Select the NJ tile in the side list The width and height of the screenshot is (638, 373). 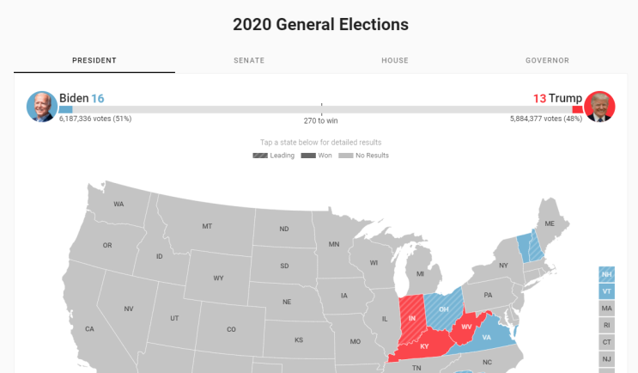607,359
